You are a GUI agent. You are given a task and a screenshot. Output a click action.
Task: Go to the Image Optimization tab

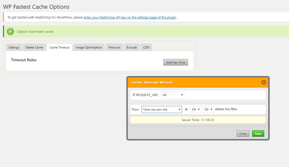[x=89, y=47]
